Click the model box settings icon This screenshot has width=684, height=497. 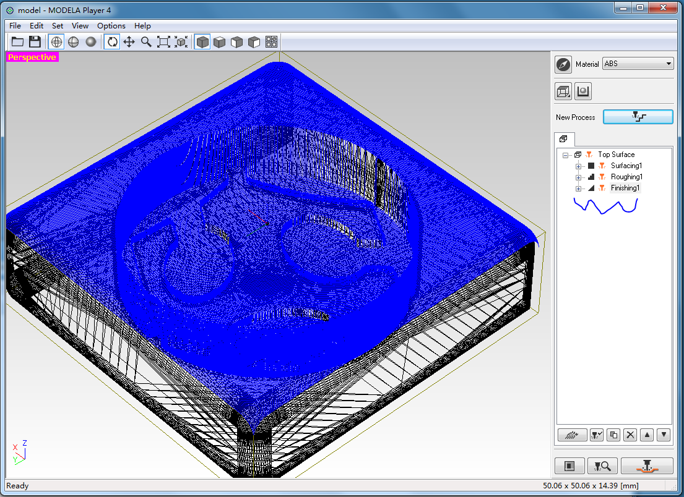pos(563,91)
